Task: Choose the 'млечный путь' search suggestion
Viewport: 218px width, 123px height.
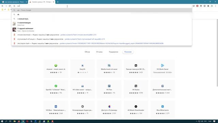Action: click(102, 19)
